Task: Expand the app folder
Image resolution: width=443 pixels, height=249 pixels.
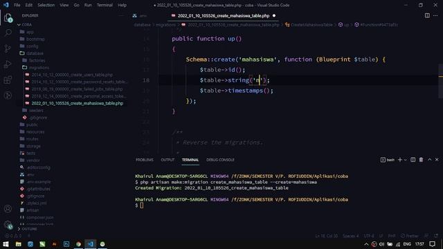Action: [30, 32]
